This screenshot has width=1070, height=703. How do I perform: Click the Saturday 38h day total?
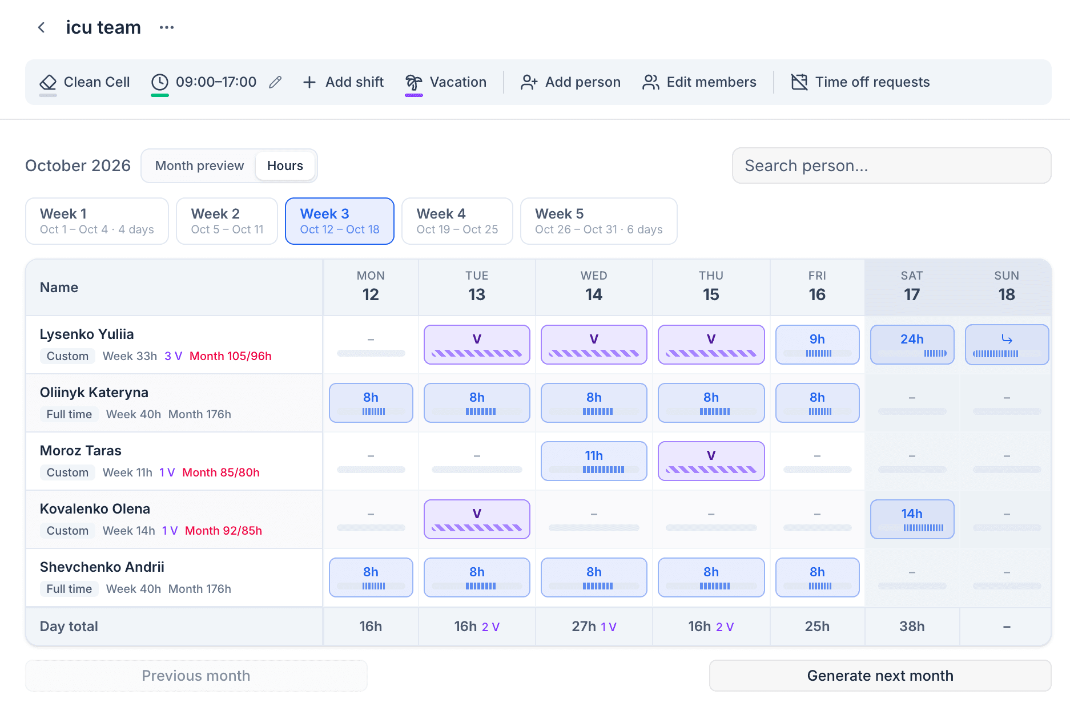[x=912, y=627]
